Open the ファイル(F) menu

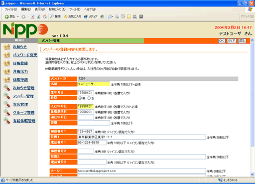[11, 9]
